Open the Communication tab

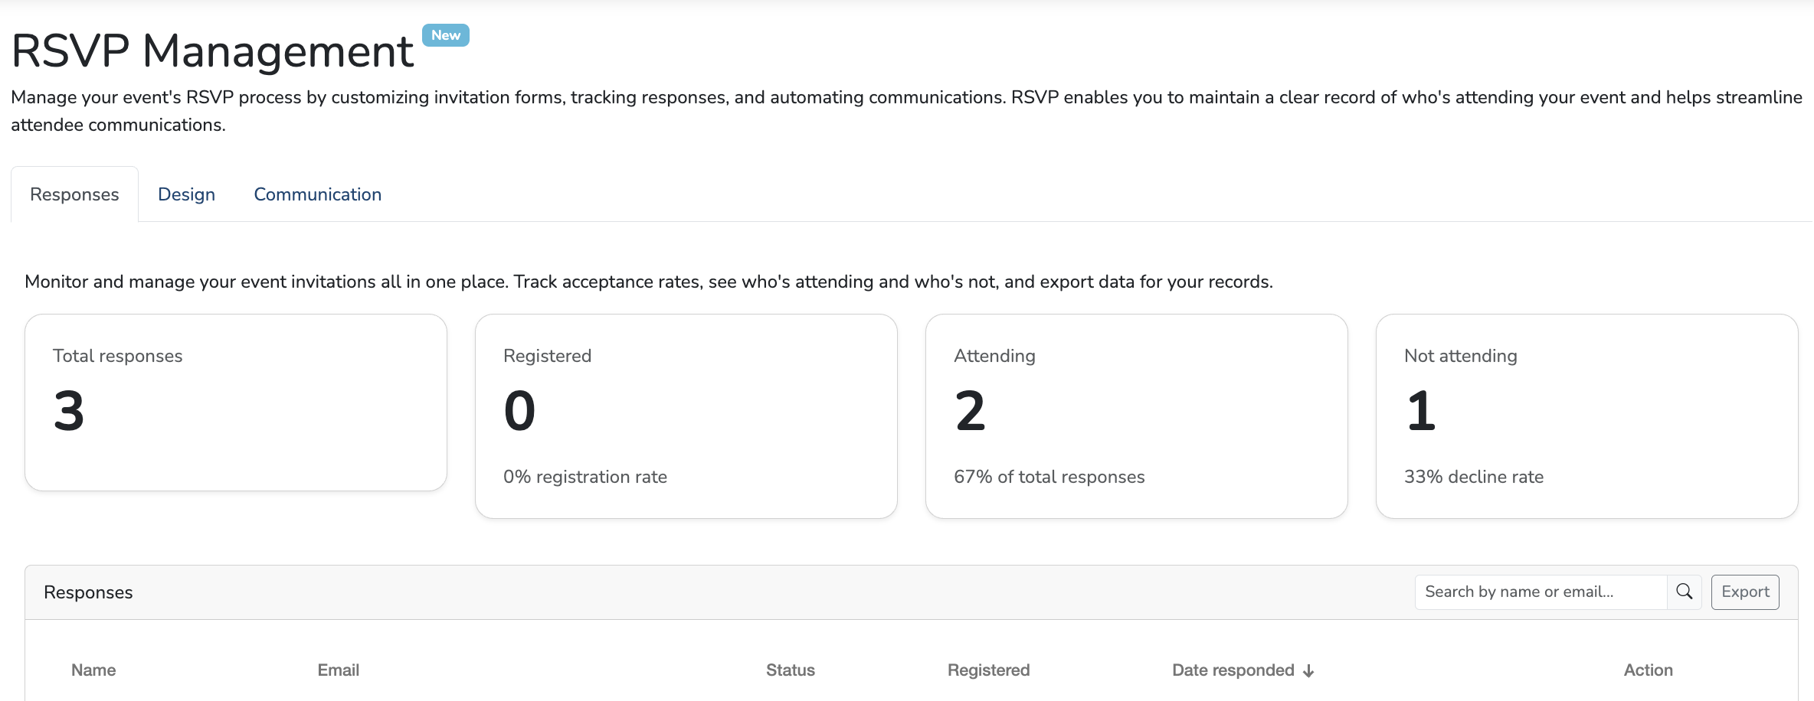coord(317,194)
